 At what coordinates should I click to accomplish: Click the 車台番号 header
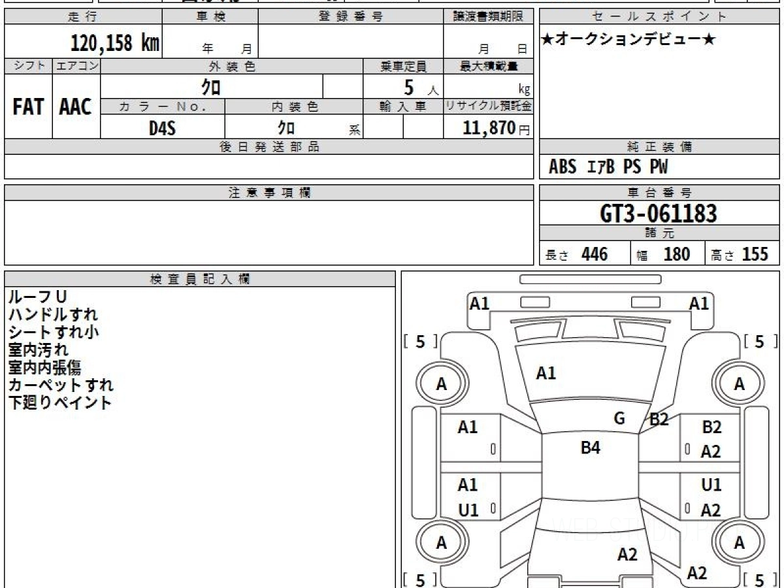[660, 193]
